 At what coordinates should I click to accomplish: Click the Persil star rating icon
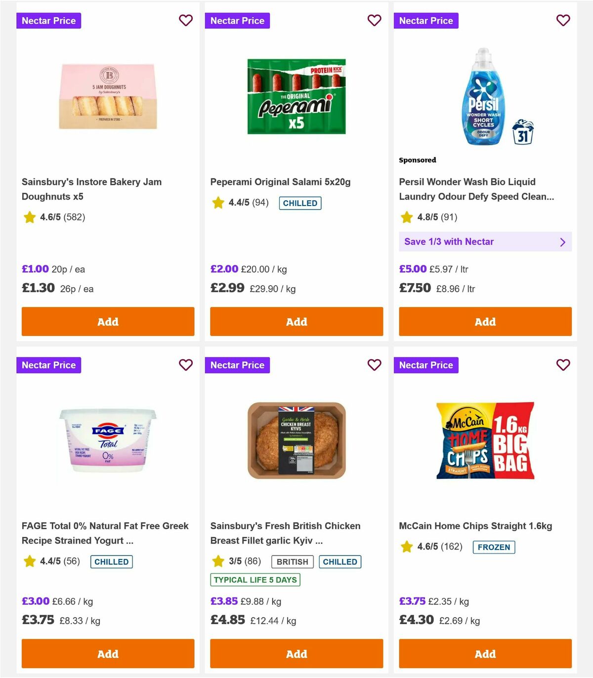point(406,217)
